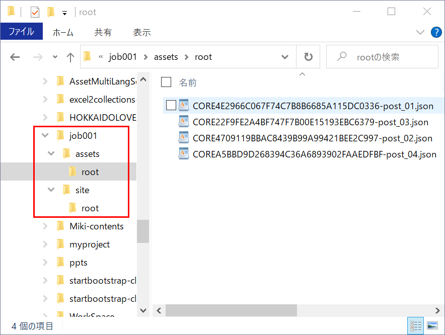445x335 pixels.
Task: Select ppts folder in tree
Action: pyautogui.click(x=79, y=263)
